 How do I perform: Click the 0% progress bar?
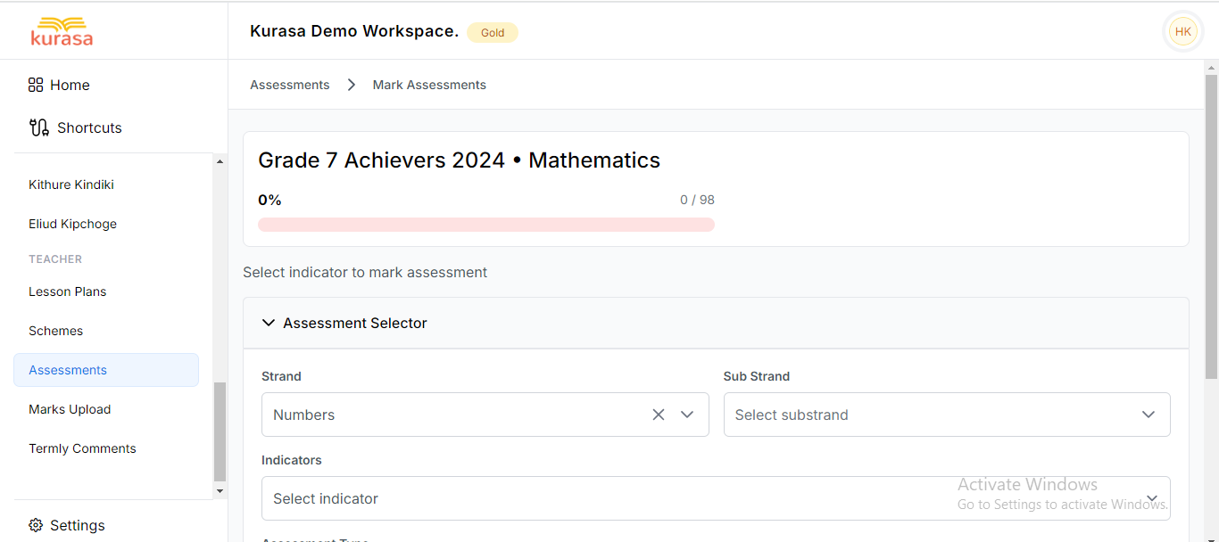pyautogui.click(x=486, y=224)
